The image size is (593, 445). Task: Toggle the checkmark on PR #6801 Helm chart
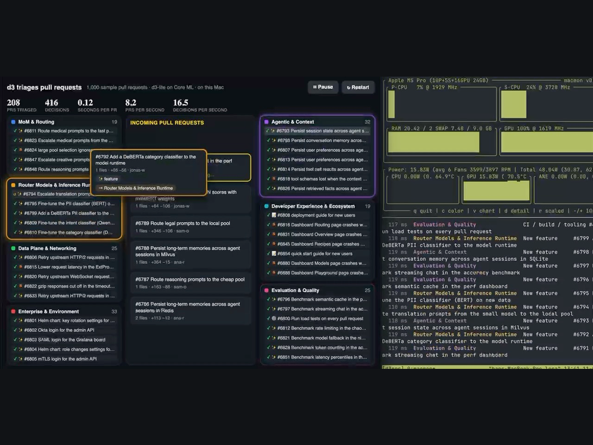click(15, 320)
